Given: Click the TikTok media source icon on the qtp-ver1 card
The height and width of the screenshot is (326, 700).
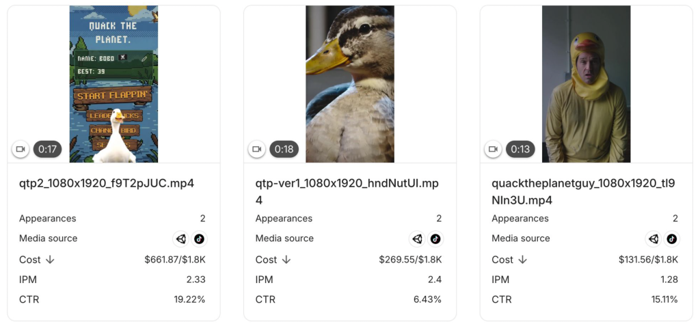Looking at the screenshot, I should coord(435,239).
